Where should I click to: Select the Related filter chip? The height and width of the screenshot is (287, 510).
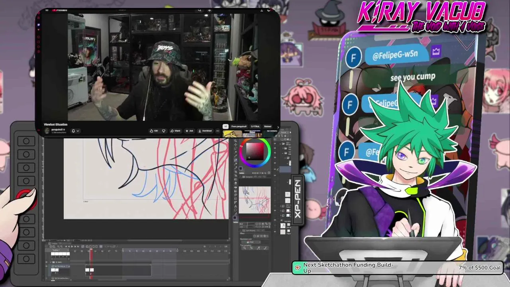click(x=267, y=126)
